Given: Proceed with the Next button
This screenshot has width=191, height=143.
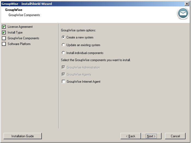Looking at the screenshot, I should pyautogui.click(x=151, y=136).
